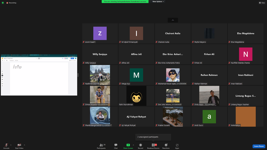Viewport: 267px width, 150px height.
Task: Expand audio options arrow beside Unmute
Action: [11, 145]
